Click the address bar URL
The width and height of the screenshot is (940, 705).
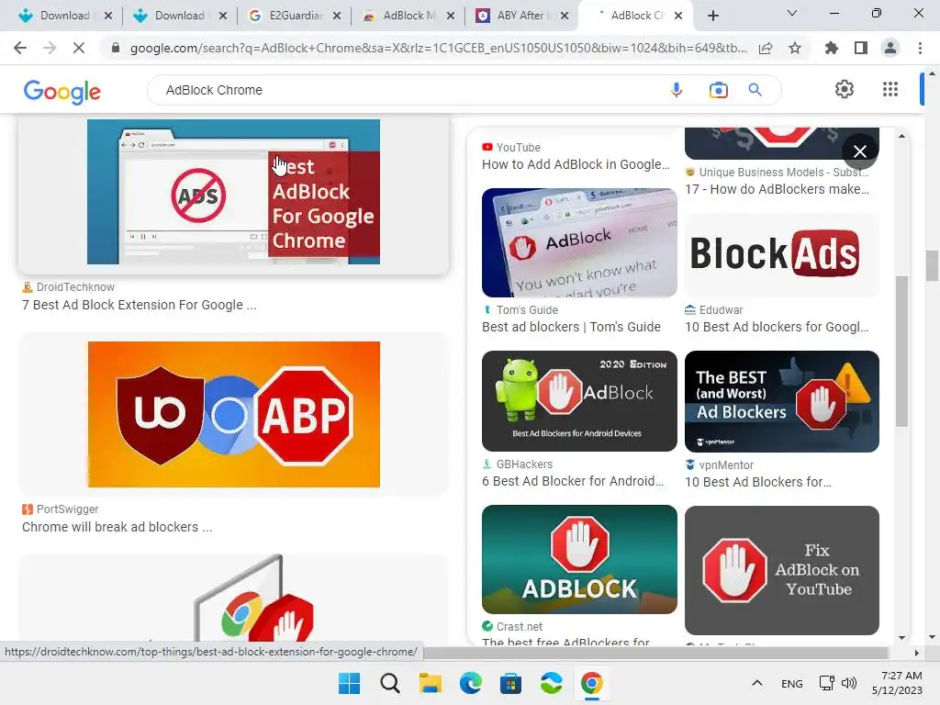point(438,48)
